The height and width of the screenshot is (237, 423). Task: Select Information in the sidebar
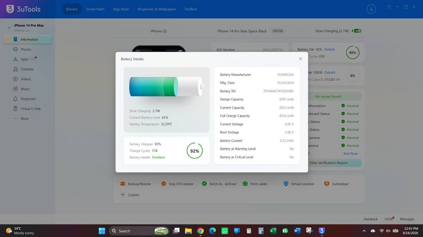pos(27,39)
